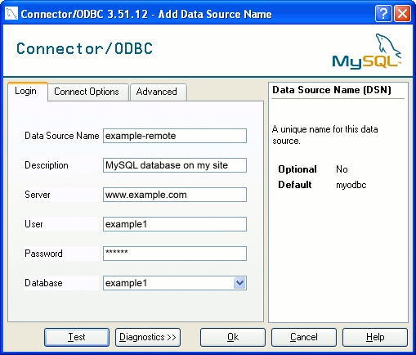Expand the Diagnostics >> section
416x355 pixels.
148,337
